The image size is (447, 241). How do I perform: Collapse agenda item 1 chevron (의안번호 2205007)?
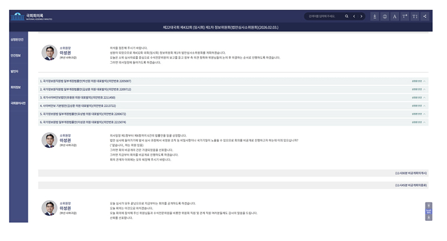425,81
